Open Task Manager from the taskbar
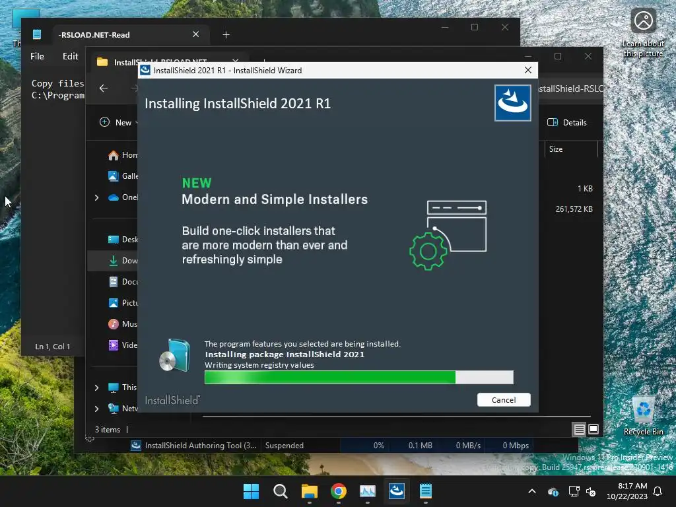 pos(368,491)
